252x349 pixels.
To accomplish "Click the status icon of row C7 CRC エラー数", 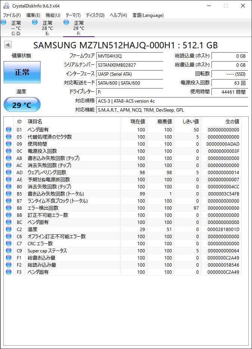I will point(9,243).
